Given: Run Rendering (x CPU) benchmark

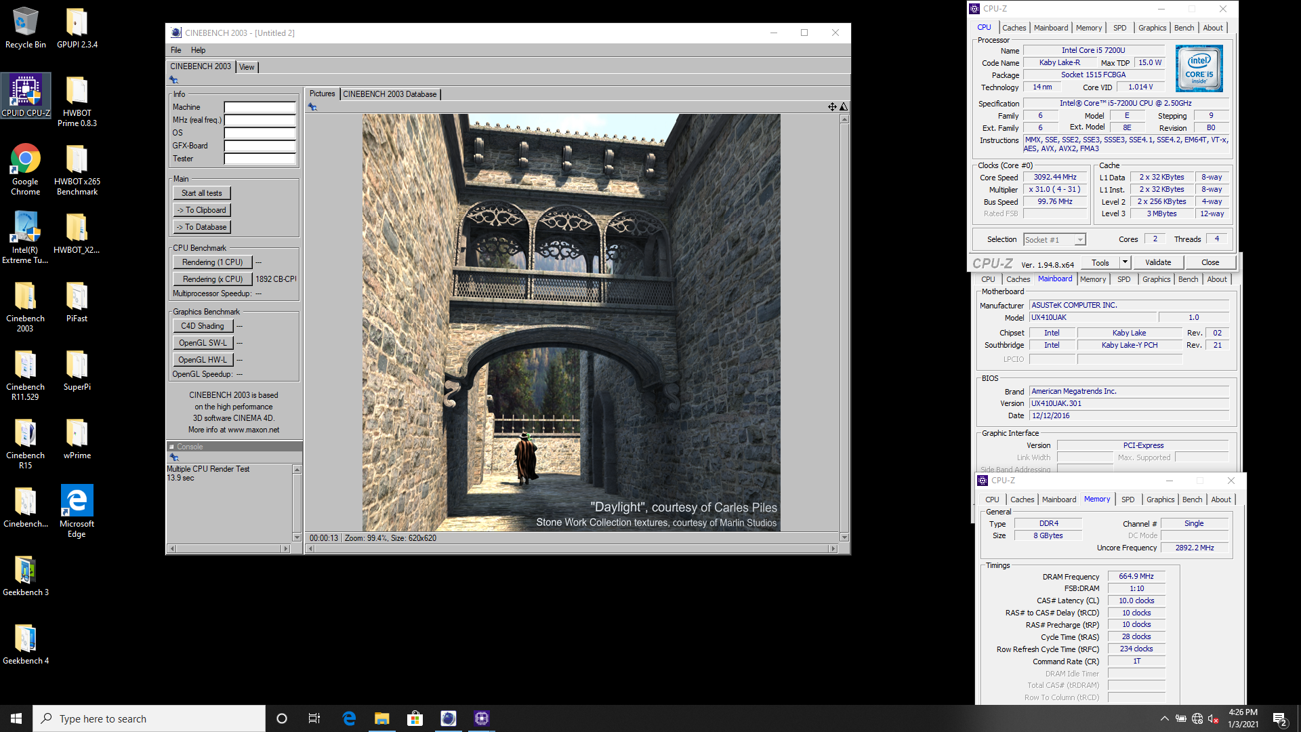Looking at the screenshot, I should (212, 279).
